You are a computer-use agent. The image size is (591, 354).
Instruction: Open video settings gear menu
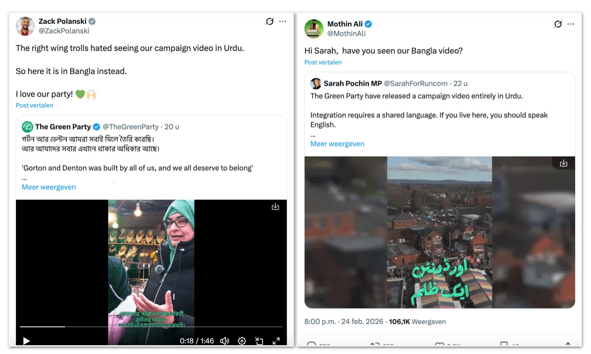click(x=242, y=341)
